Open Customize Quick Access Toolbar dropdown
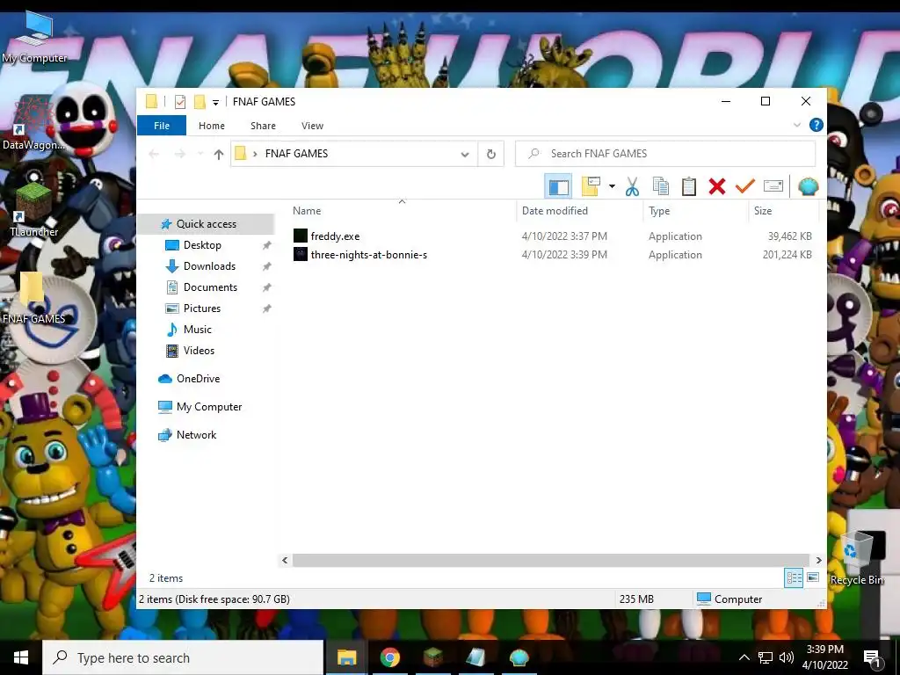Image resolution: width=900 pixels, height=675 pixels. 216,102
